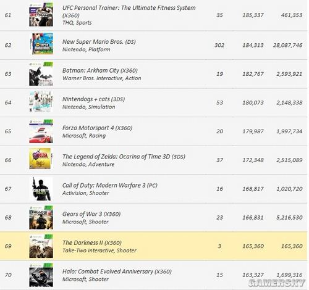Click Legend of Zelda Ocarina title link

point(124,157)
